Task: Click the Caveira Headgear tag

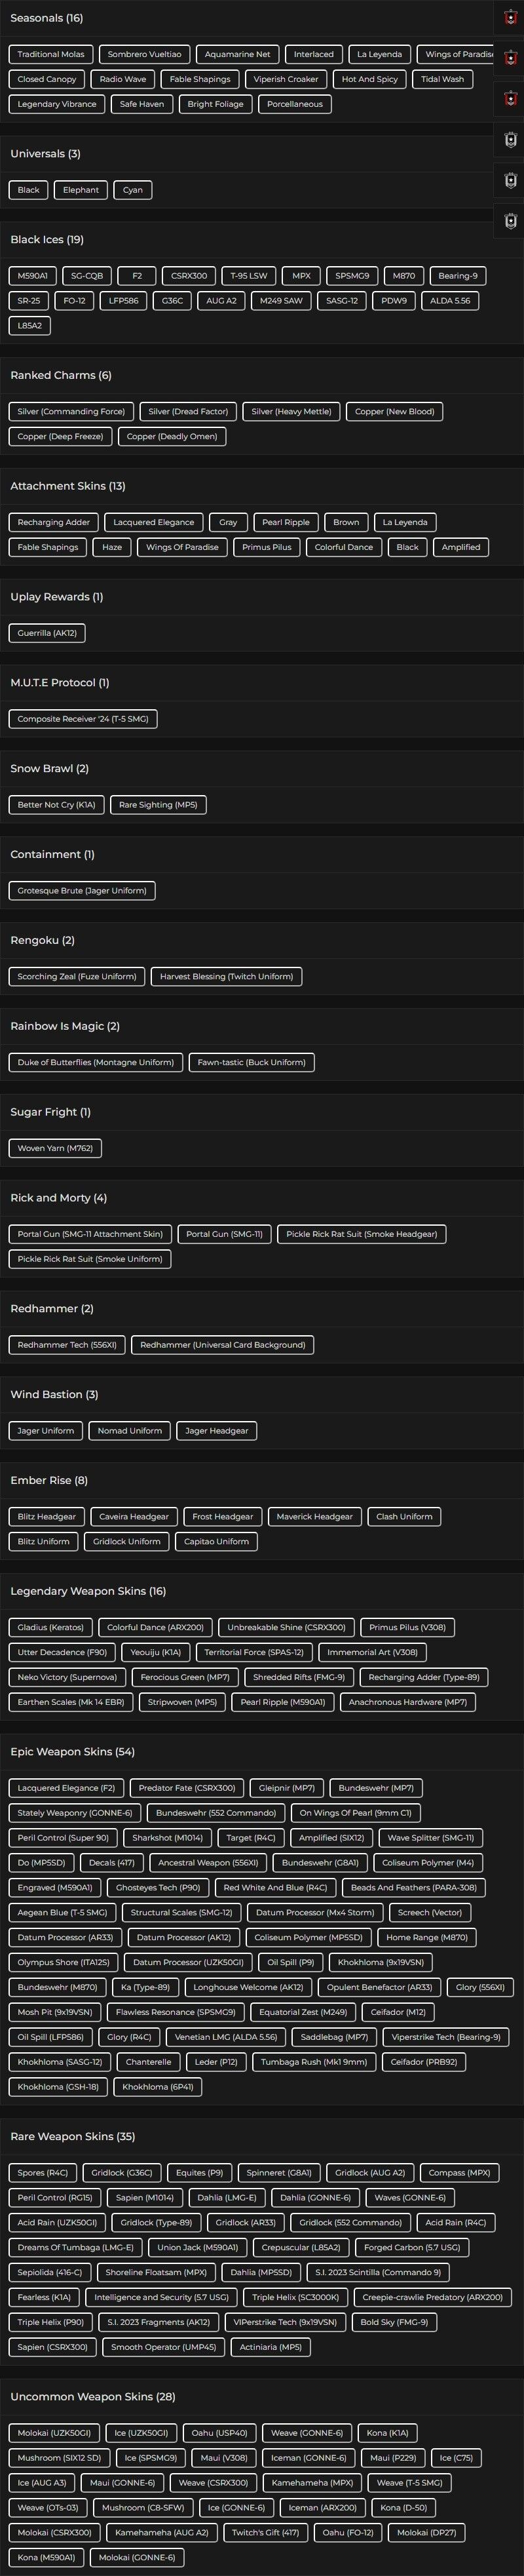Action: click(x=134, y=1517)
